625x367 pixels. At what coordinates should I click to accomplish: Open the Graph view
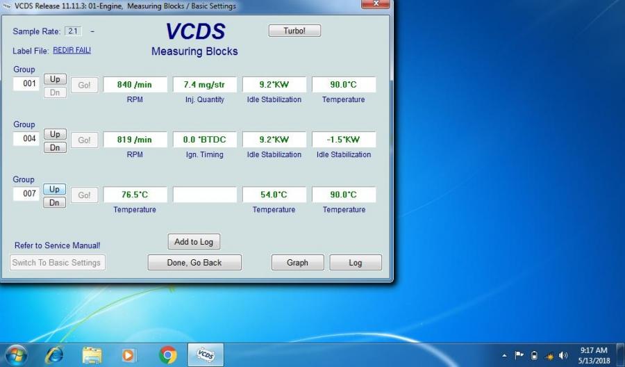coord(297,263)
